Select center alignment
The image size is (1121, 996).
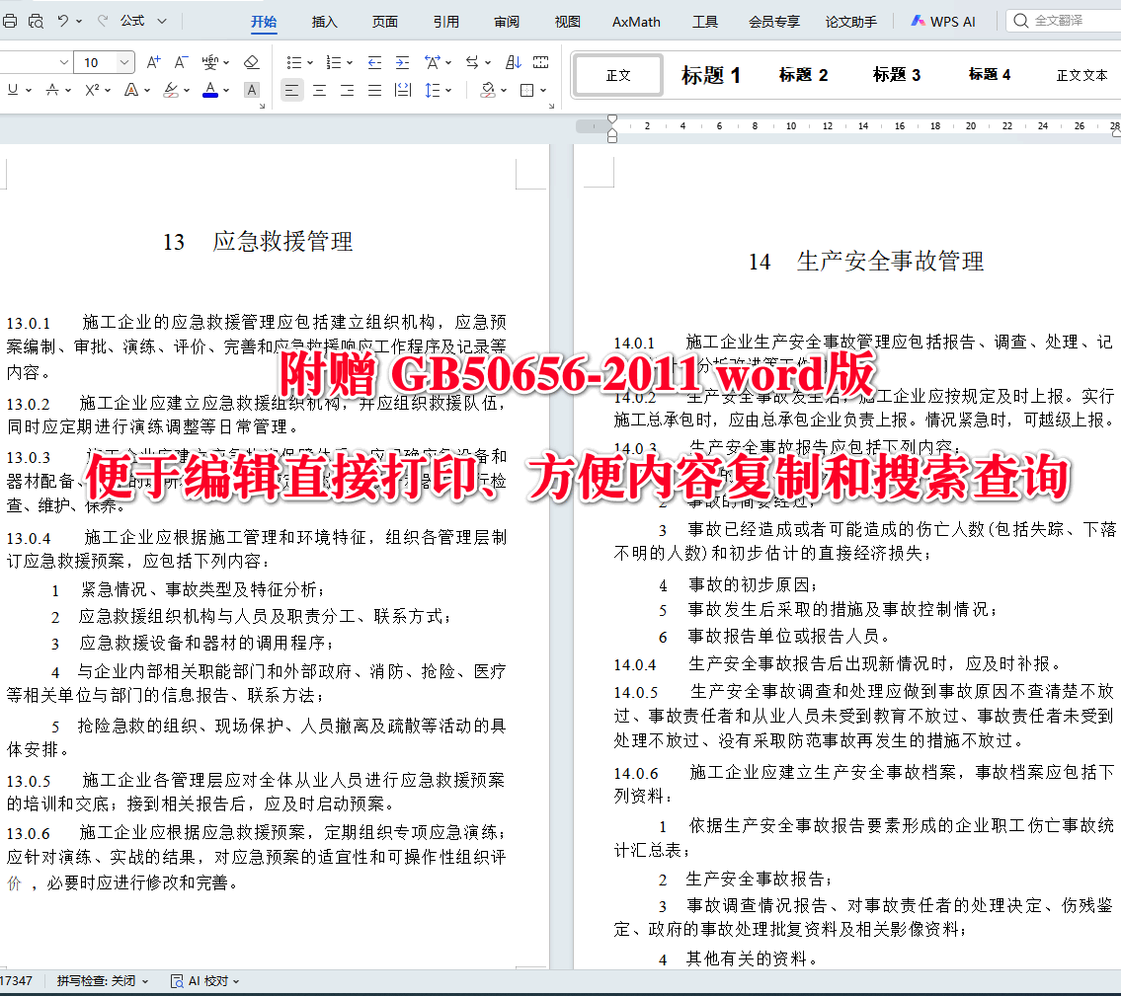coord(320,90)
